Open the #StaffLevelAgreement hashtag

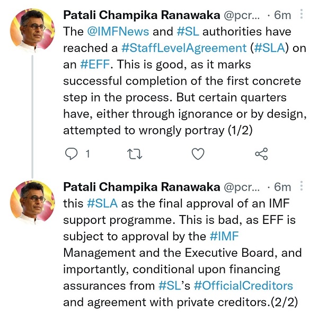tap(184, 48)
